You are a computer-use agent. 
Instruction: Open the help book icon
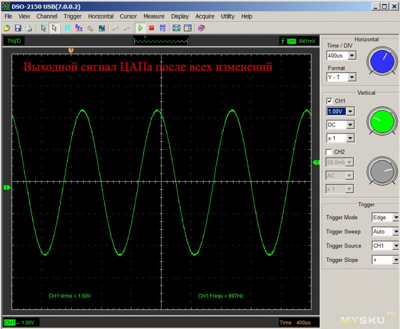click(201, 29)
